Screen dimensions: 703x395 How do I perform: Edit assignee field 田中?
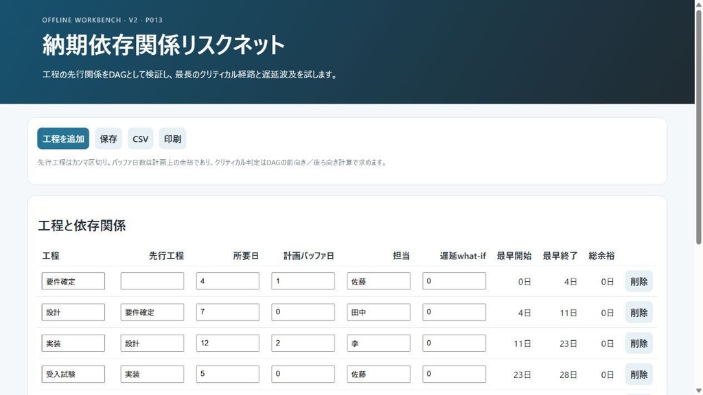pos(378,312)
